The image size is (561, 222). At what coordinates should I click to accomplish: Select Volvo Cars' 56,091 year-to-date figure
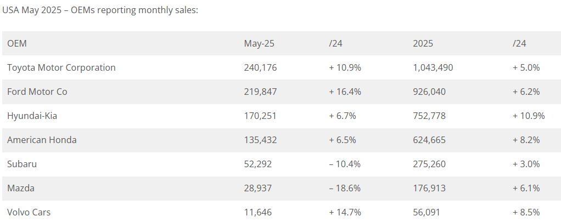(427, 212)
